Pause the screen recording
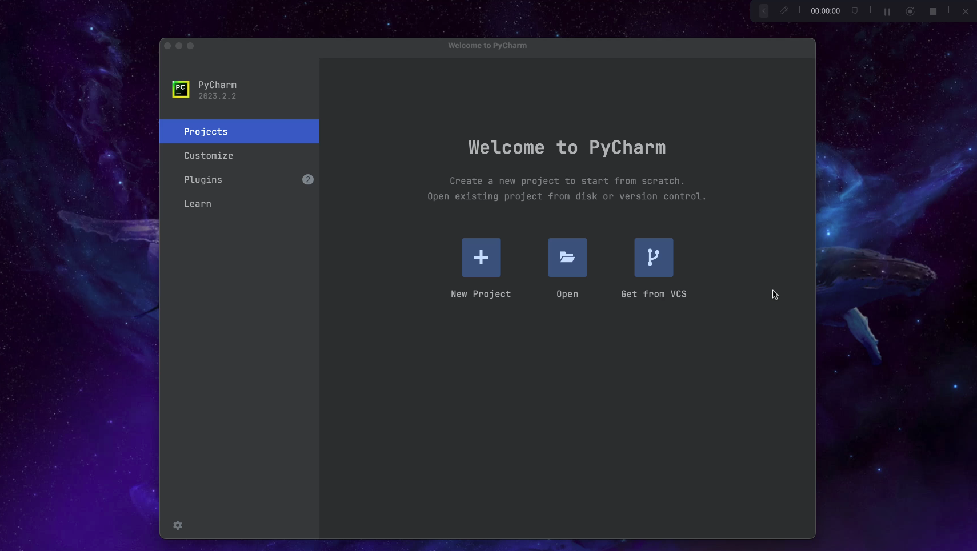 (887, 11)
